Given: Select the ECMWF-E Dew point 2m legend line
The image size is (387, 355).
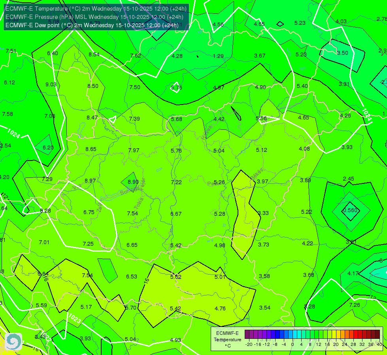Looking at the screenshot, I should (x=92, y=25).
